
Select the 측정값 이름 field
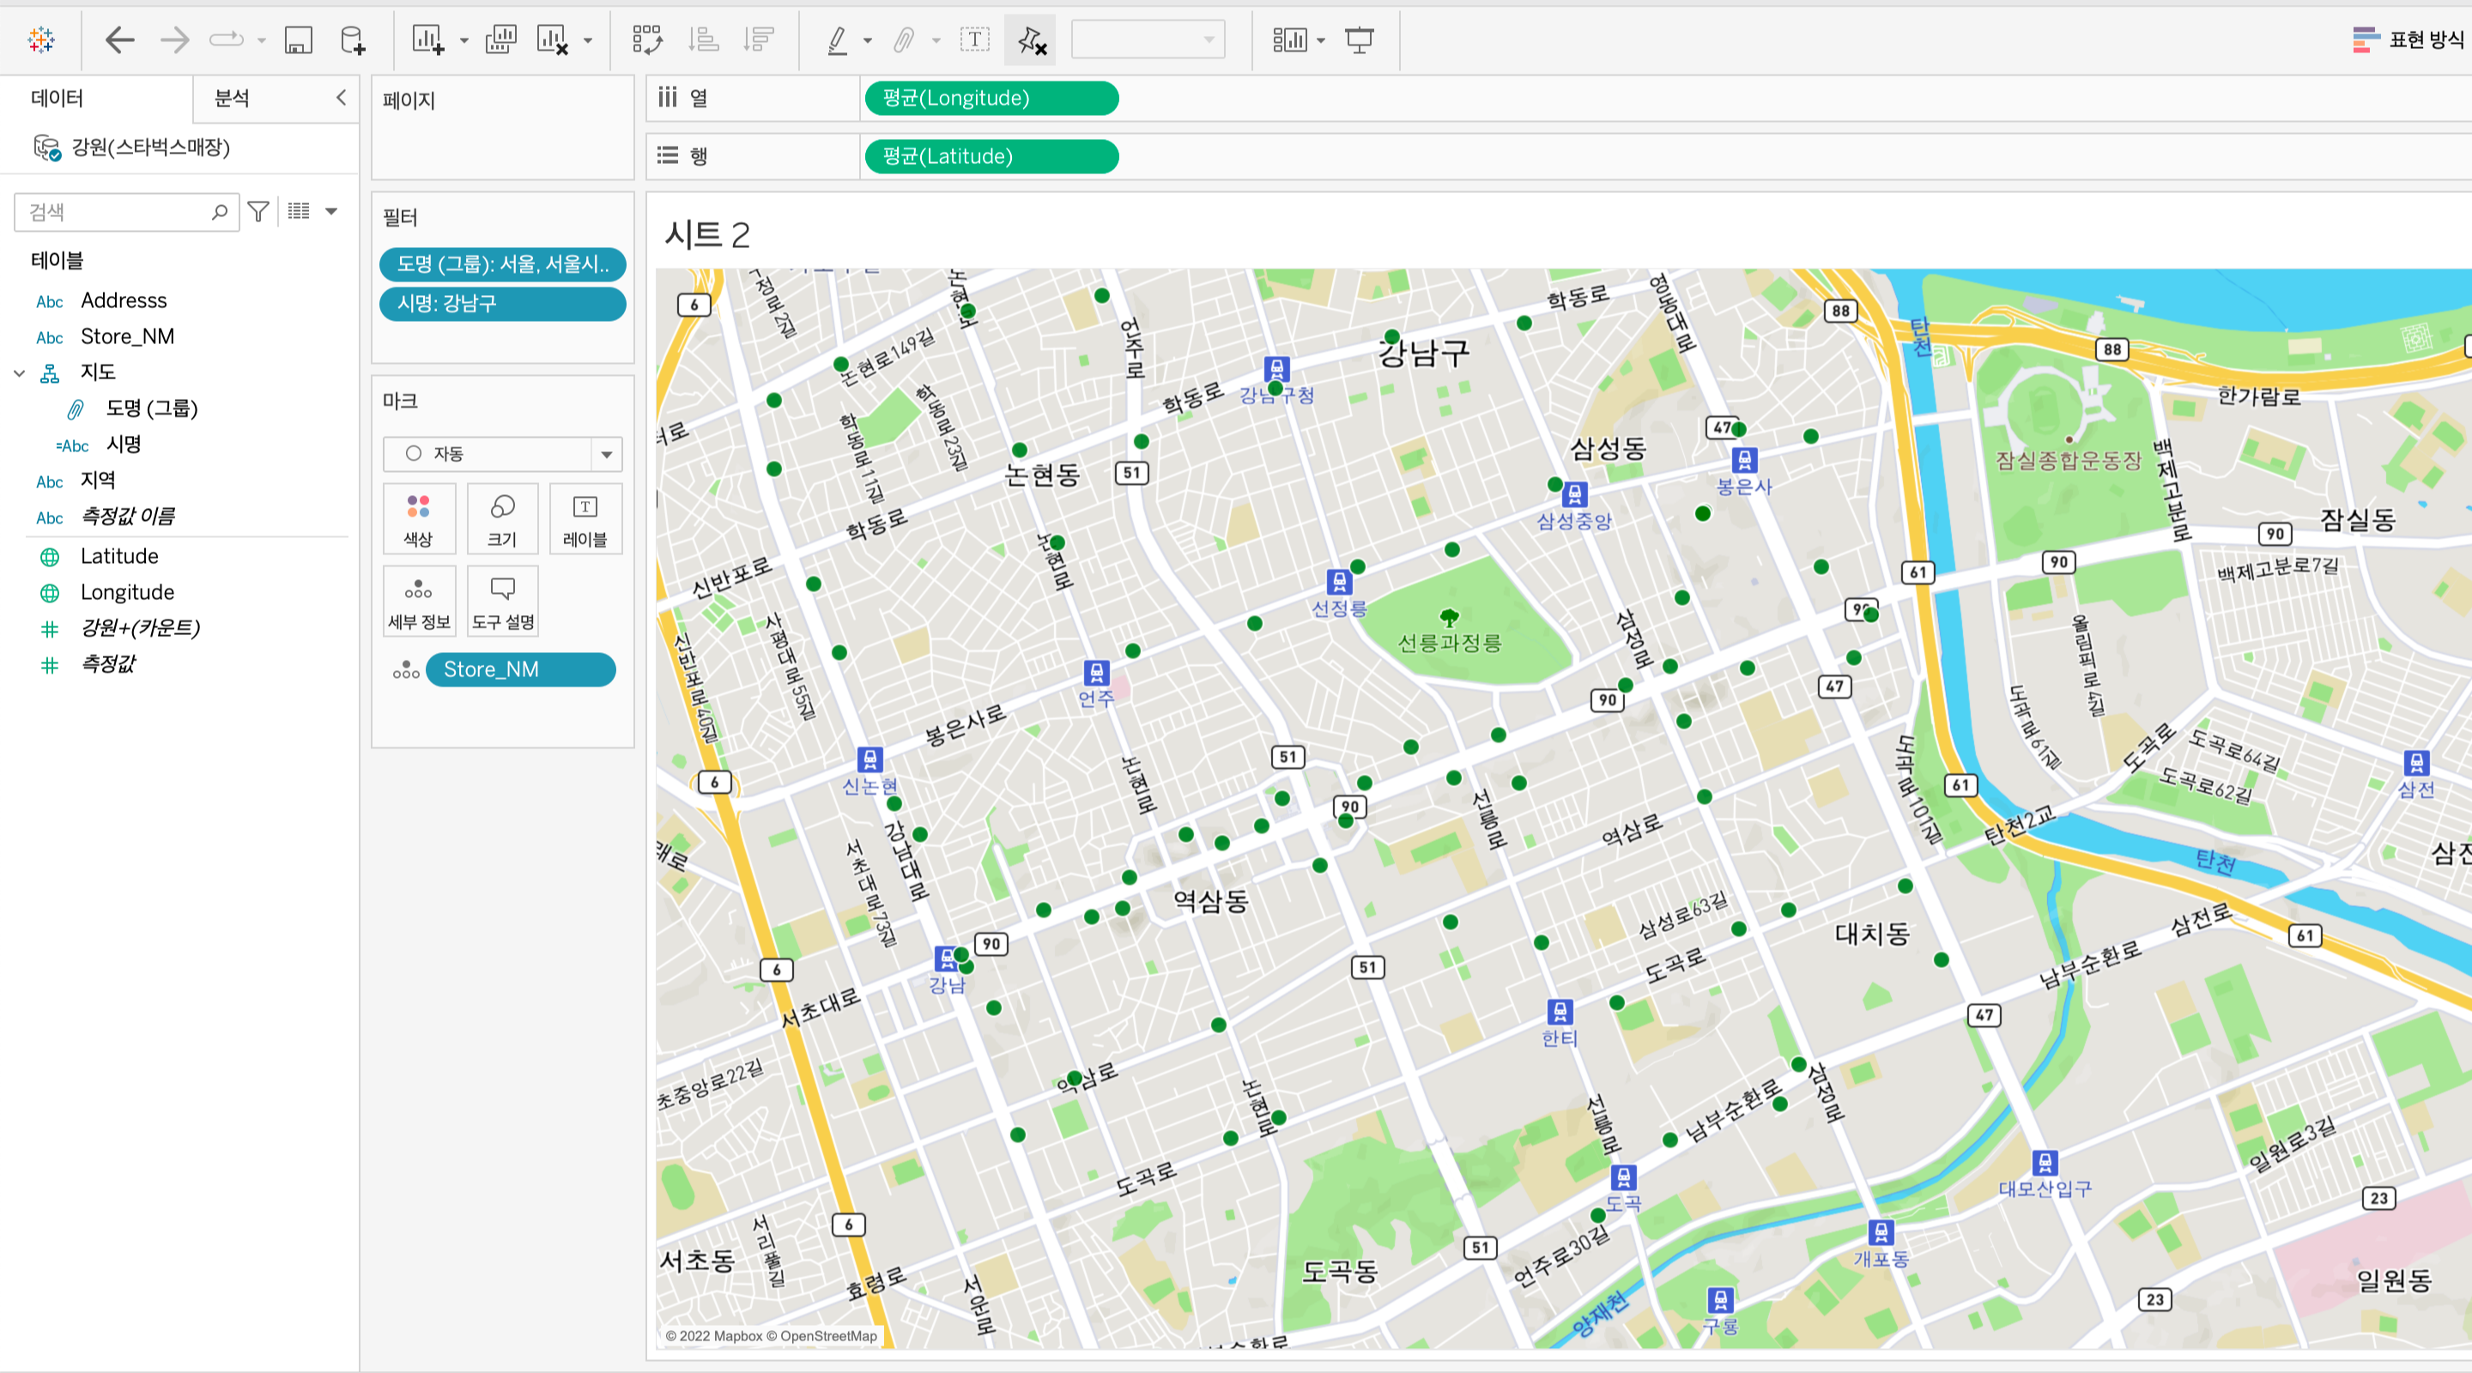(128, 517)
